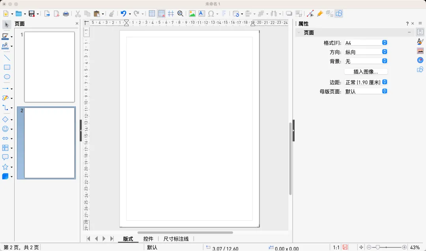Pick Fill Color bucket tool
426x251 pixels.
pos(5,46)
